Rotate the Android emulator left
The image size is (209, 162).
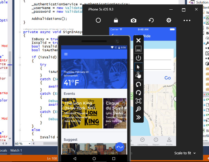tap(138, 84)
